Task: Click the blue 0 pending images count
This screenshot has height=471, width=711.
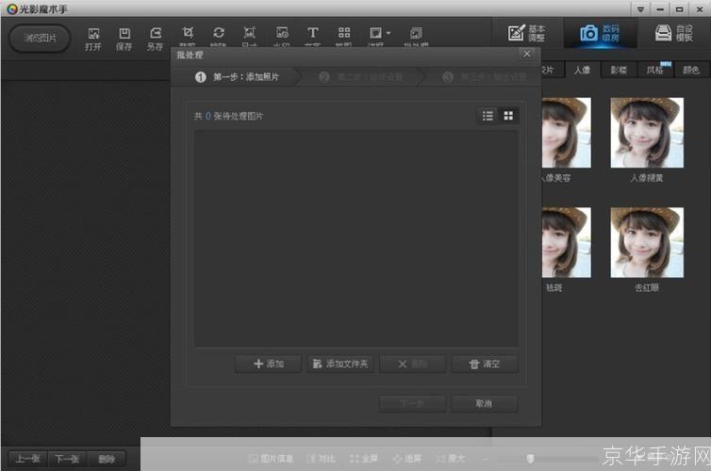Action: pos(208,116)
